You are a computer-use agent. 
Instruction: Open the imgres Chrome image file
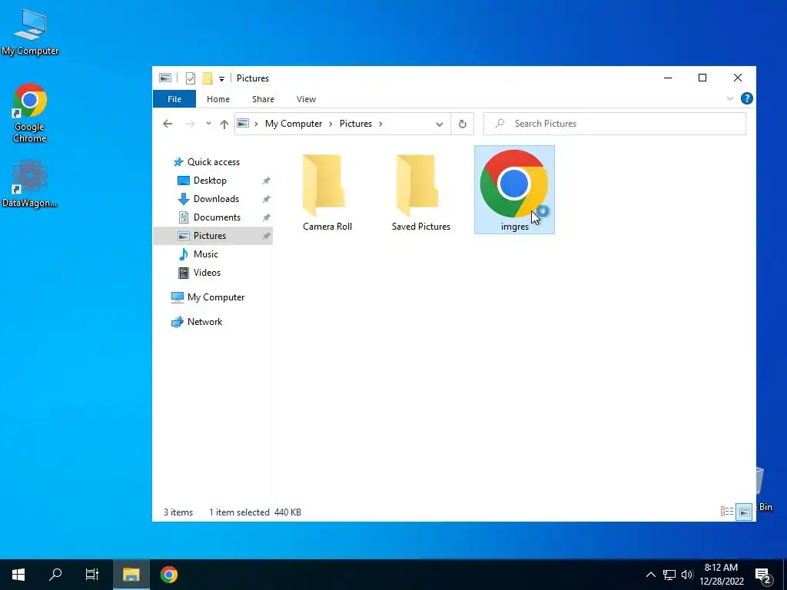[x=514, y=190]
